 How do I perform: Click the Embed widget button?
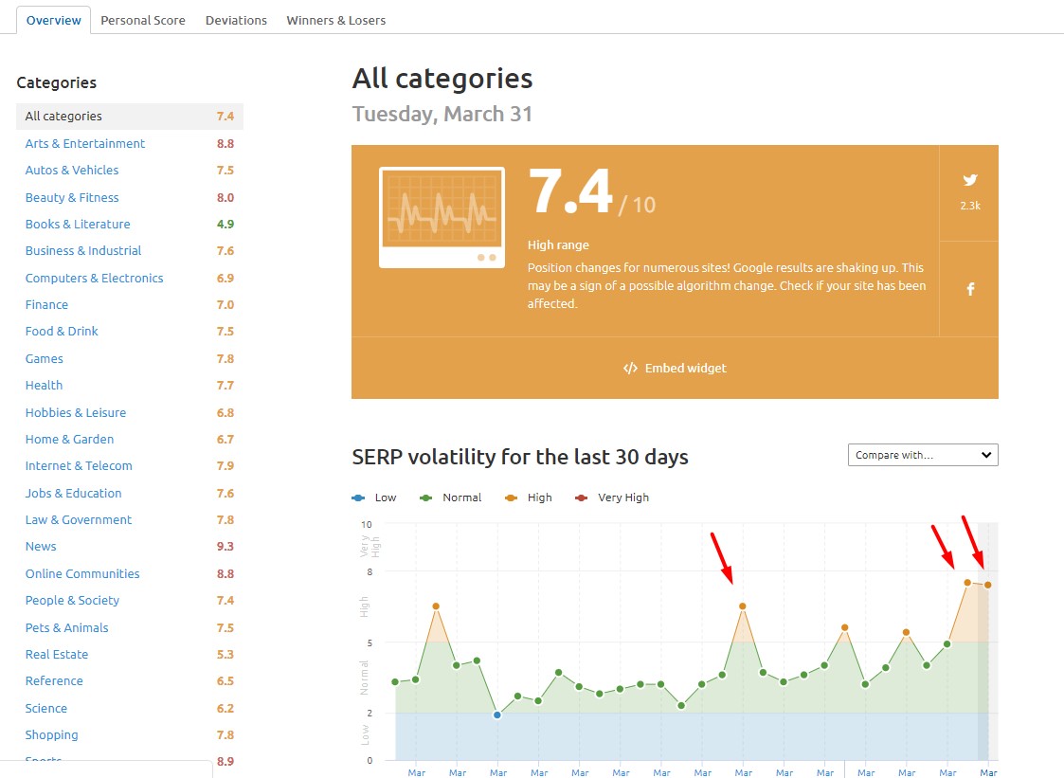(675, 369)
